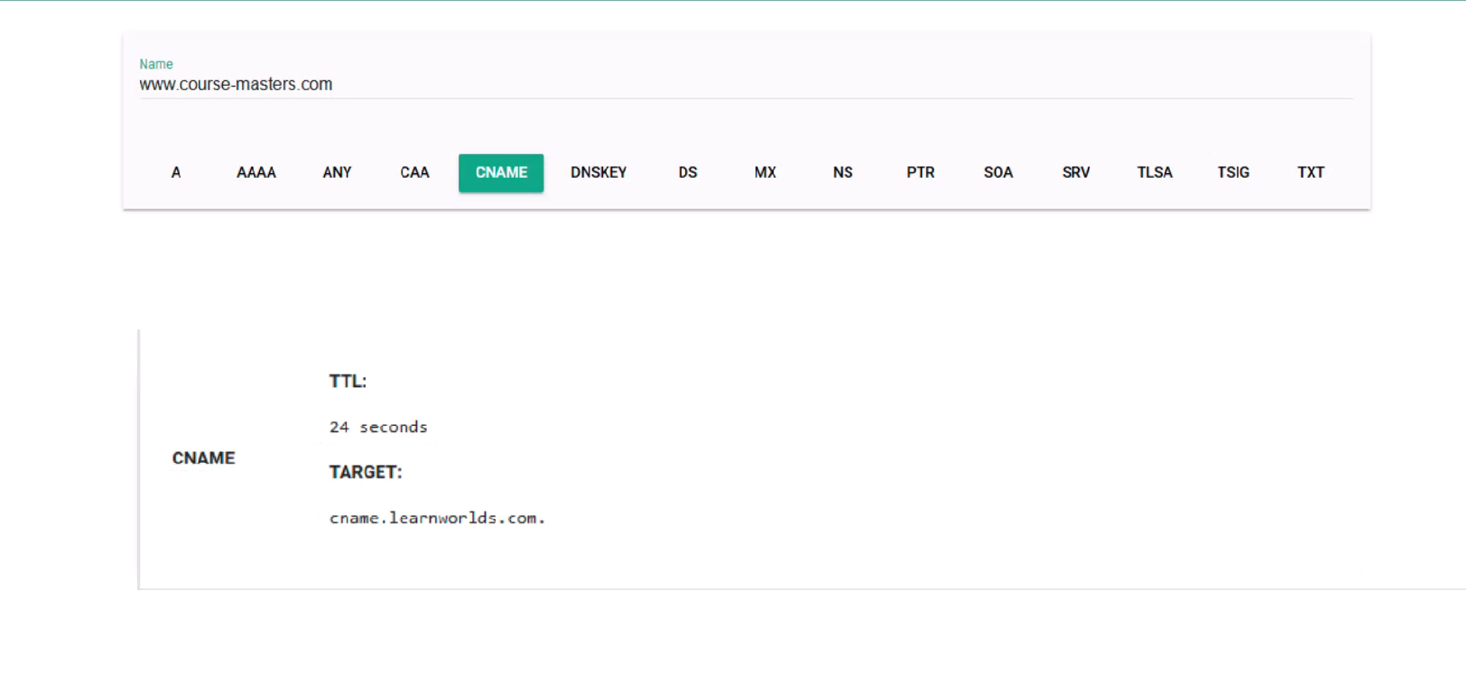This screenshot has height=683, width=1466.
Task: Select the AAAA record type
Action: click(x=256, y=172)
